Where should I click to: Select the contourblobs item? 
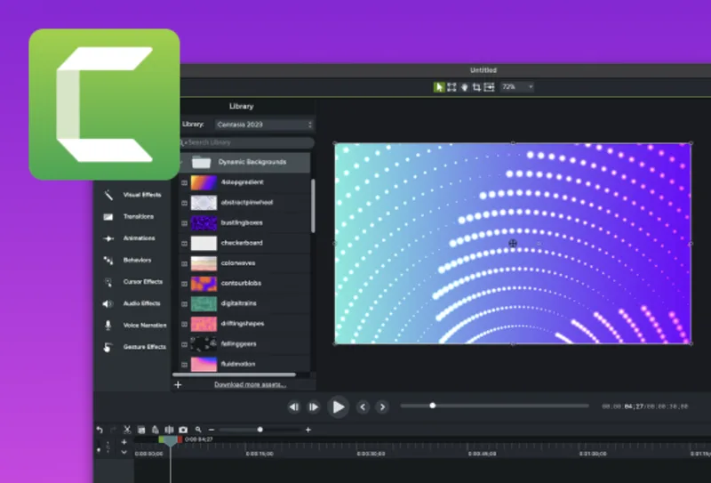(x=245, y=283)
